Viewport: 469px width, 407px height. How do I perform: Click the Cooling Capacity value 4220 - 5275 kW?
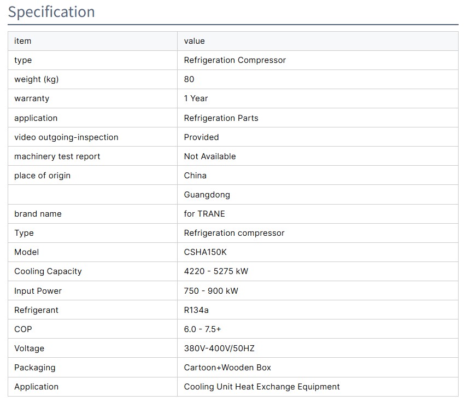pyautogui.click(x=216, y=271)
